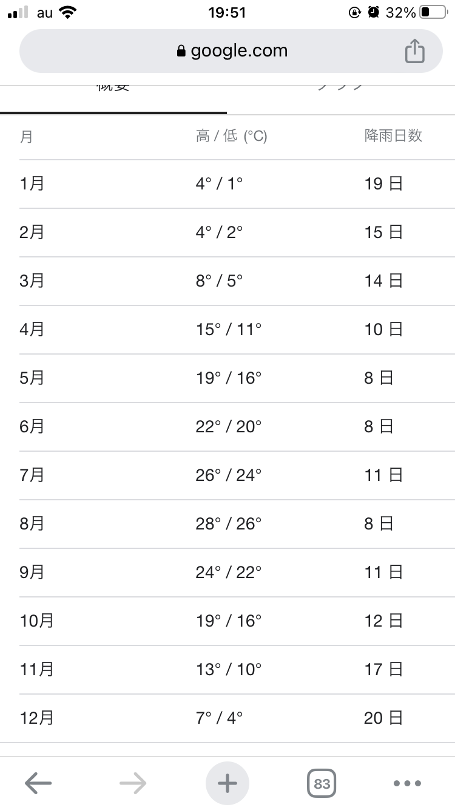
Task: Open a new tab with plus button
Action: click(x=227, y=783)
